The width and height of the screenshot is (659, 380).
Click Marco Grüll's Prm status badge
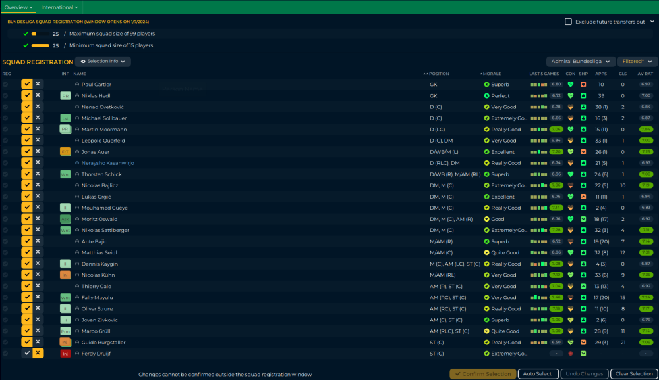pos(65,331)
